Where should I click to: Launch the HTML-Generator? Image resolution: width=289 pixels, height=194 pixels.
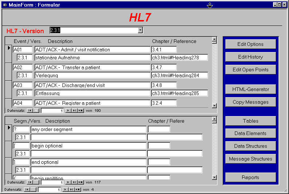click(251, 89)
